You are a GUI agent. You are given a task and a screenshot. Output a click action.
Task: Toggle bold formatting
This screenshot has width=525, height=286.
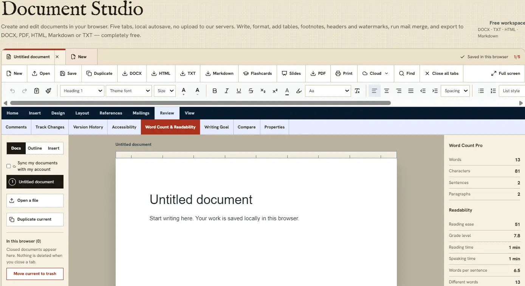[x=215, y=91]
